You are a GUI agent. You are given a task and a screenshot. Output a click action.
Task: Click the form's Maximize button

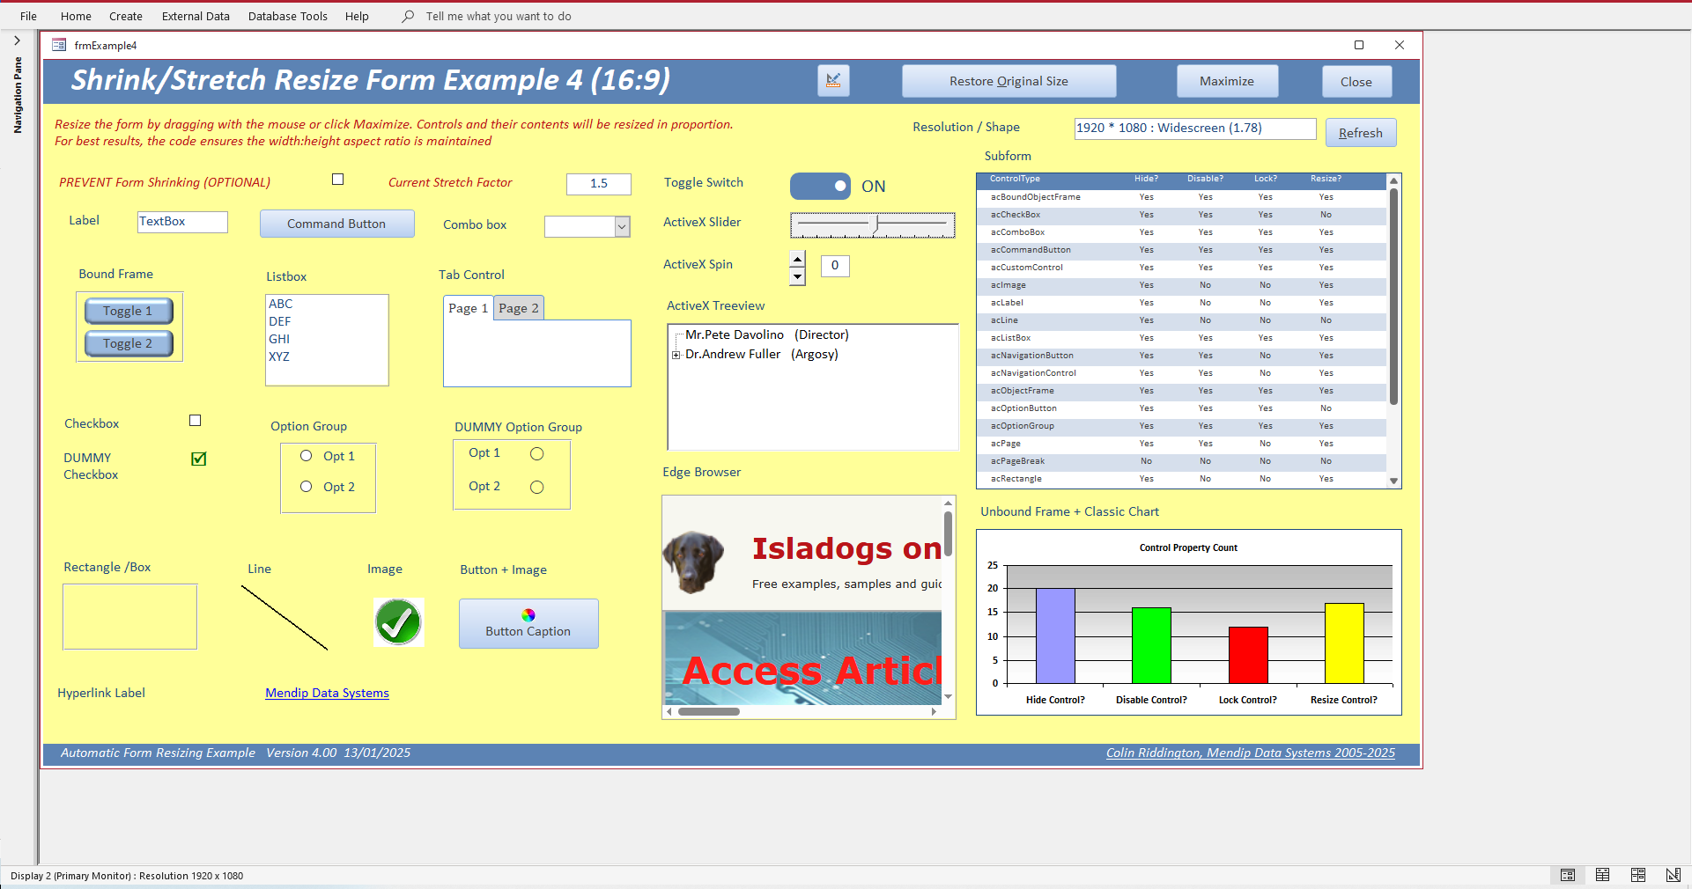[x=1227, y=81]
